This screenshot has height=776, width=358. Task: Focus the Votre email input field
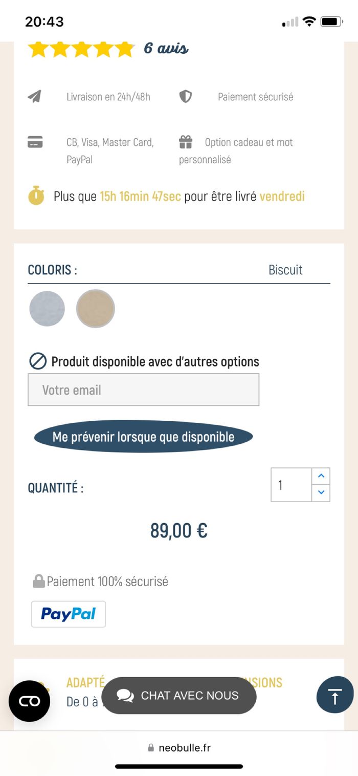143,390
